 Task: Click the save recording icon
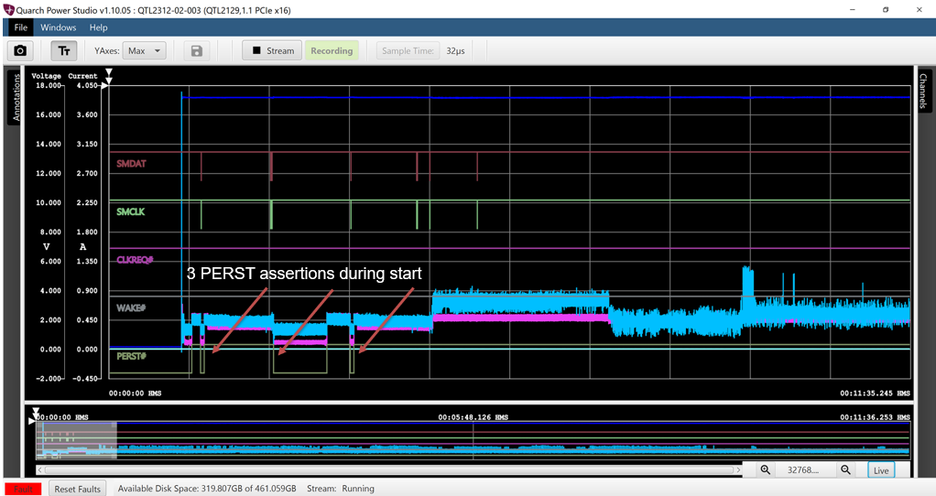coord(196,51)
